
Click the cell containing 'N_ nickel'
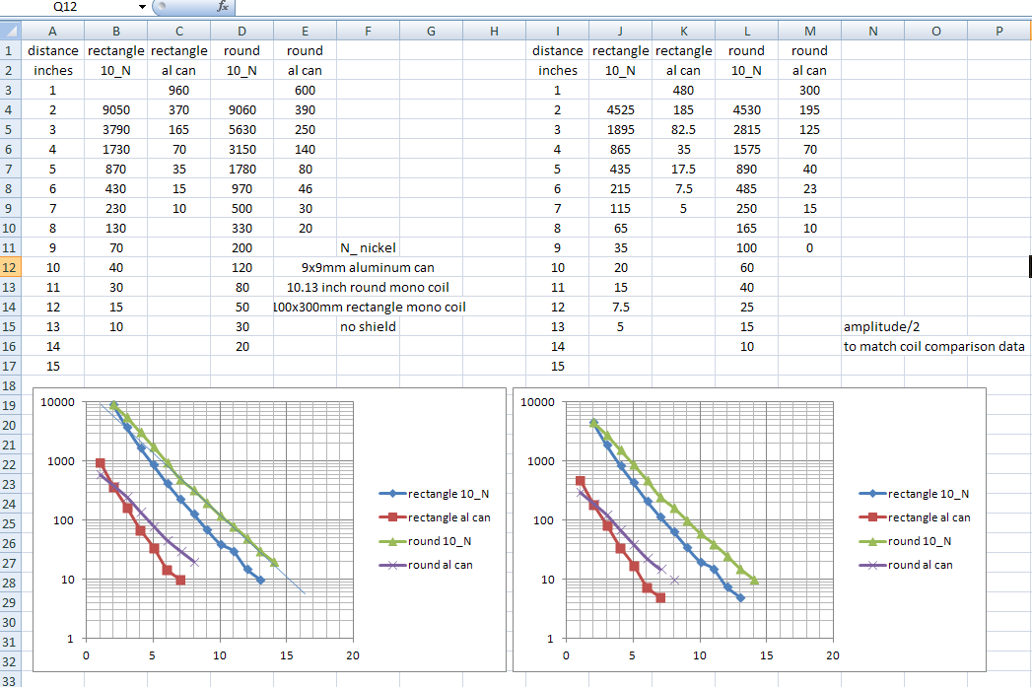pyautogui.click(x=368, y=247)
